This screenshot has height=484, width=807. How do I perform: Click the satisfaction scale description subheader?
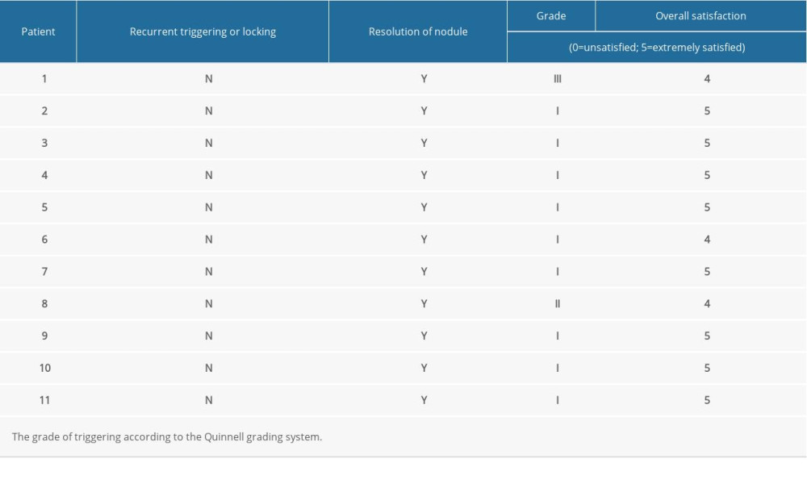click(657, 48)
